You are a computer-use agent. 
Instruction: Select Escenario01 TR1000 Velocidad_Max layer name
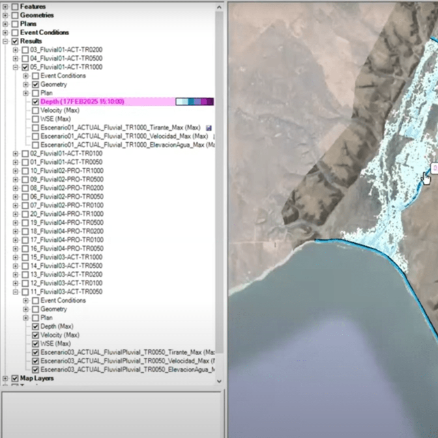124,136
